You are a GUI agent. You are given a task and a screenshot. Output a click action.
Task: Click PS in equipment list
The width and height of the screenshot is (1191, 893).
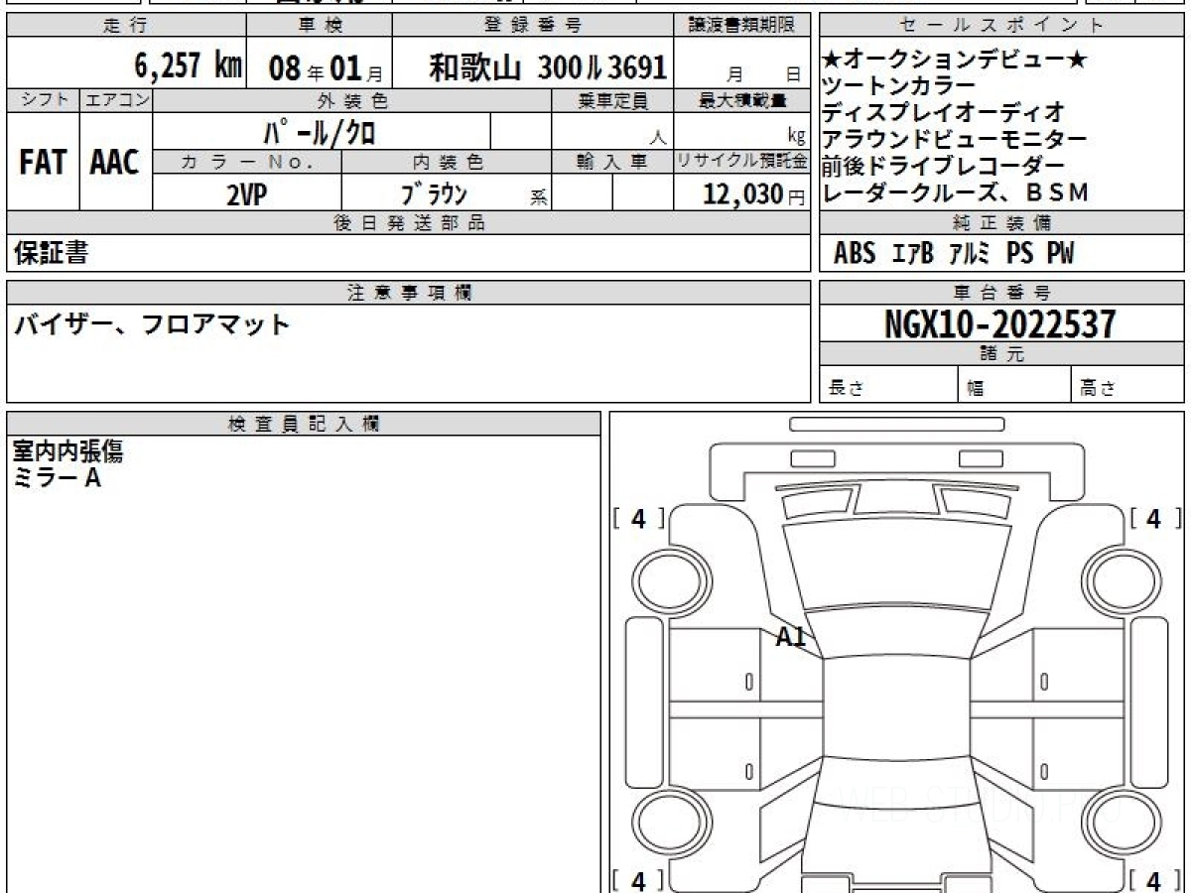tap(1019, 254)
